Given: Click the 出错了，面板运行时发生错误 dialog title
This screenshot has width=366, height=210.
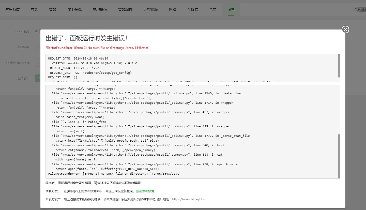Looking at the screenshot, I should [x=86, y=38].
